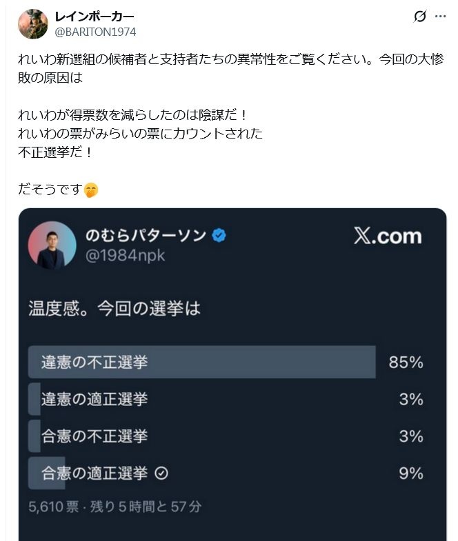Click the X.com logo in the image
The image size is (458, 541).
(388, 236)
